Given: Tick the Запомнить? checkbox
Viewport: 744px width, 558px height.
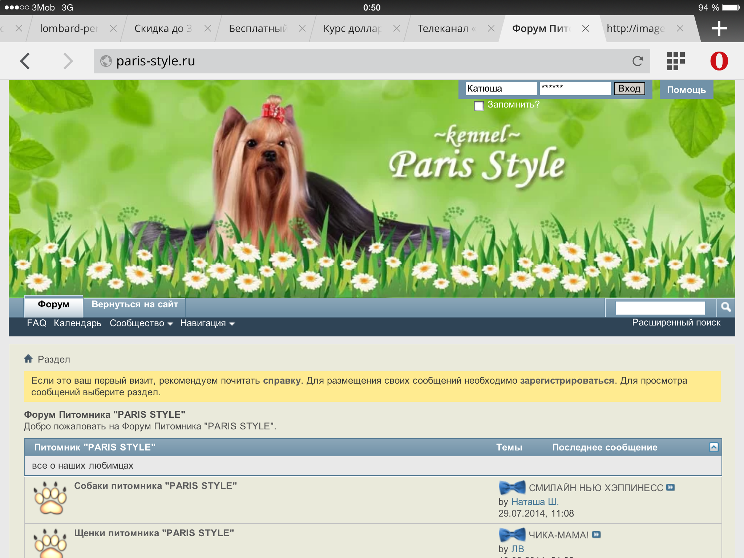Looking at the screenshot, I should point(479,106).
